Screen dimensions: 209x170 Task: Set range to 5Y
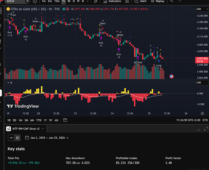pyautogui.click(x=51, y=120)
